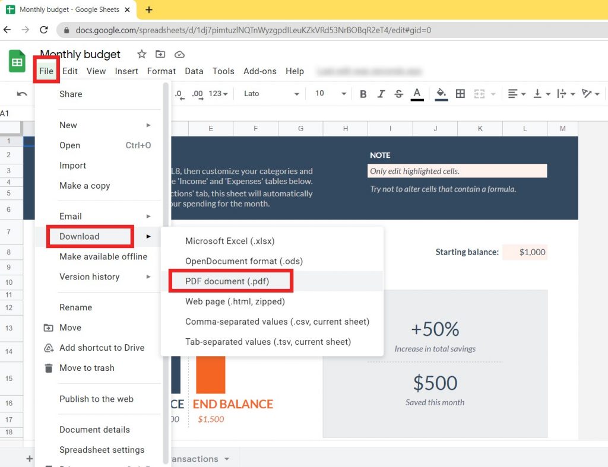
Task: Select Rename in the File menu
Action: [99, 307]
